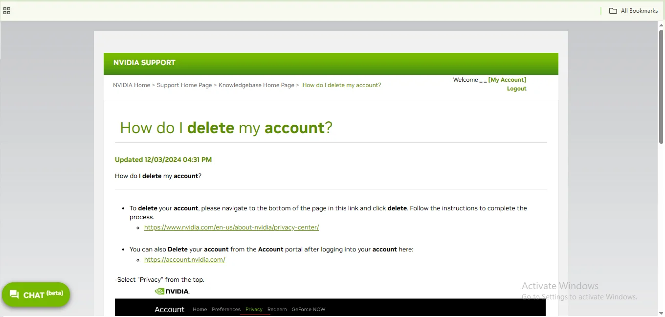Click the Privacy tab in account image

pos(254,309)
